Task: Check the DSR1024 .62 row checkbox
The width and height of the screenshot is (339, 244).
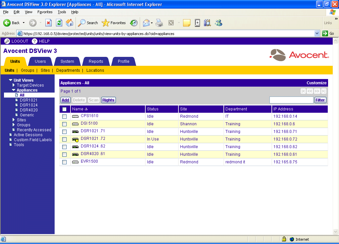Action: coord(65,147)
